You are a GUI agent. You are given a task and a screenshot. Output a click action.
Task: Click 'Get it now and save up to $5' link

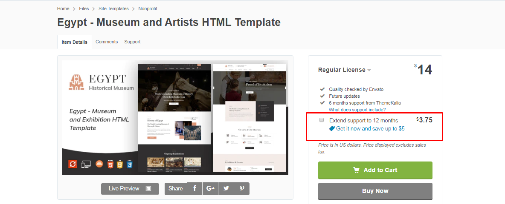pyautogui.click(x=370, y=129)
